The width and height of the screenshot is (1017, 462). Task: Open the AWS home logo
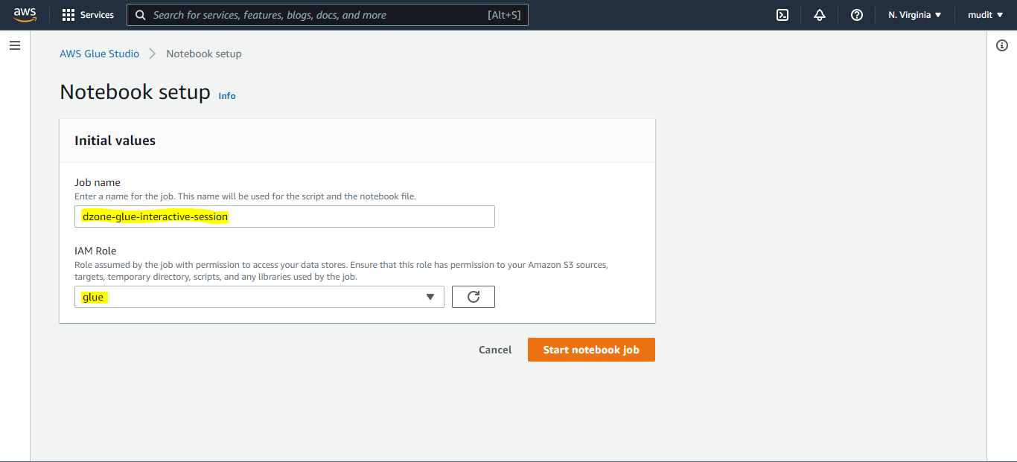point(25,15)
